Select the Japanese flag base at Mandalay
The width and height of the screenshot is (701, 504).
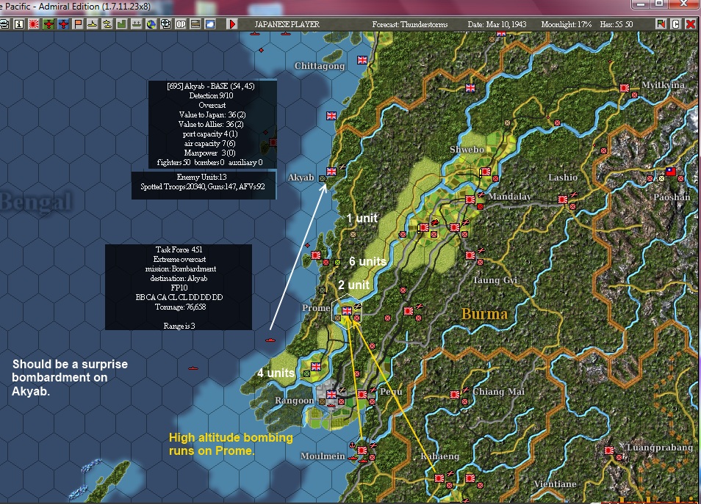click(470, 199)
